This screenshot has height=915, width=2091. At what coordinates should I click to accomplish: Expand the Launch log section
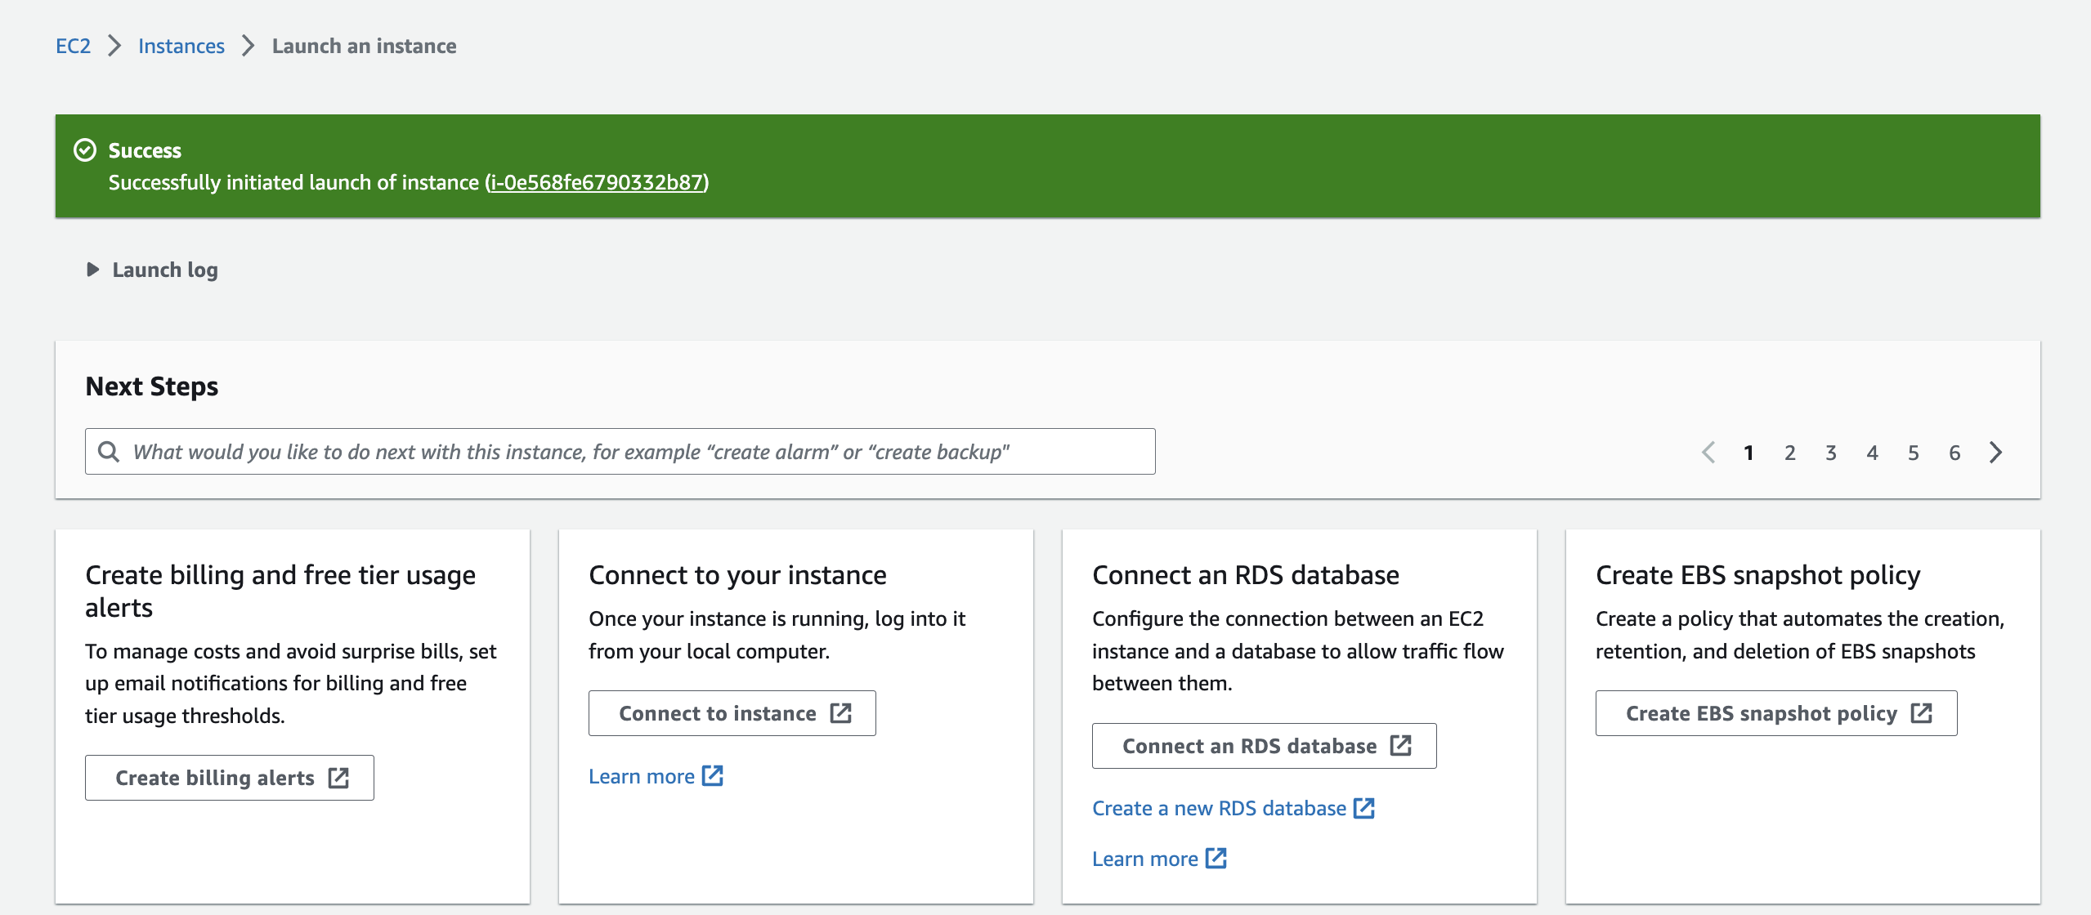[152, 270]
